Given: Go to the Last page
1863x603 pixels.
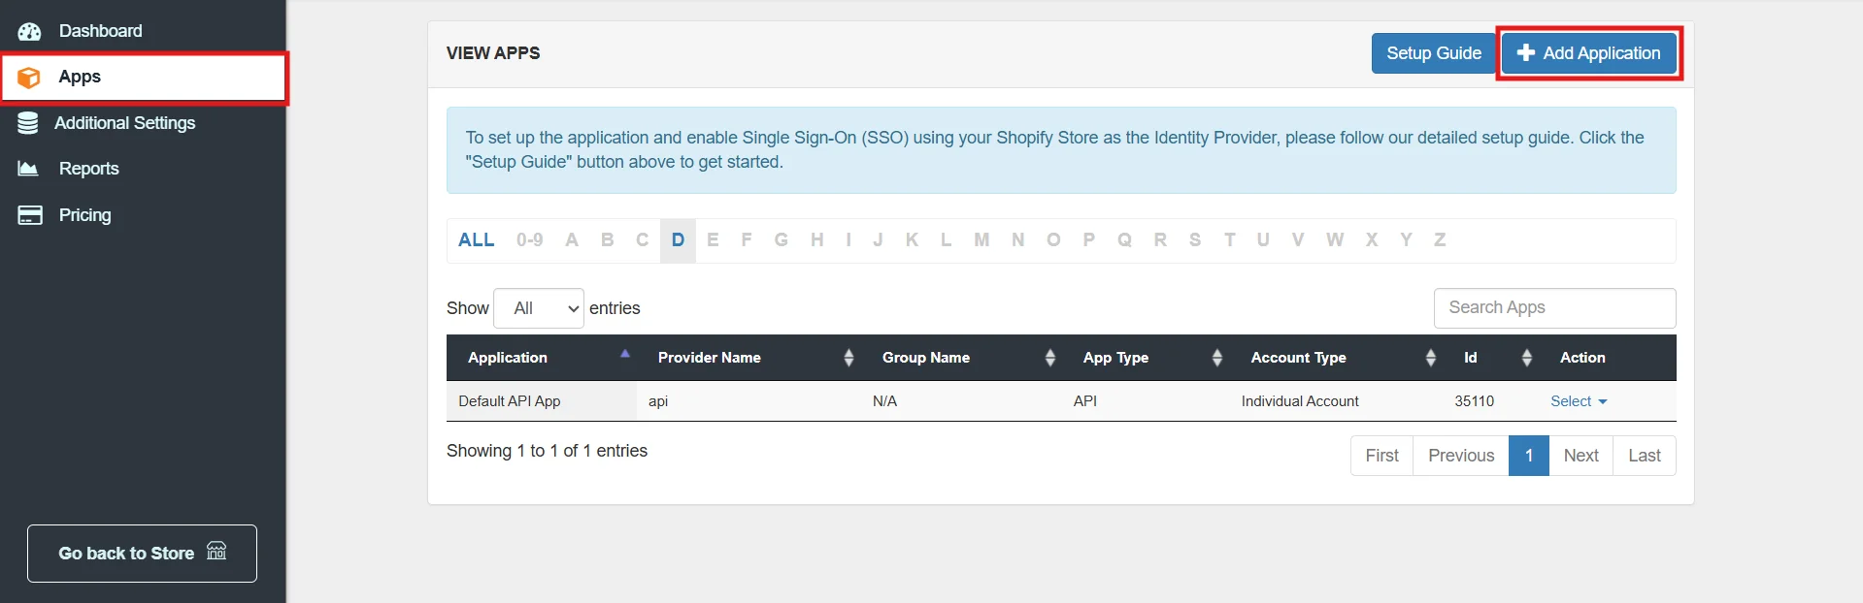Looking at the screenshot, I should [1645, 456].
